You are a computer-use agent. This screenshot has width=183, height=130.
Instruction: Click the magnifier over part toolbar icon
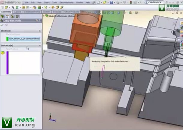click(x=28, y=7)
